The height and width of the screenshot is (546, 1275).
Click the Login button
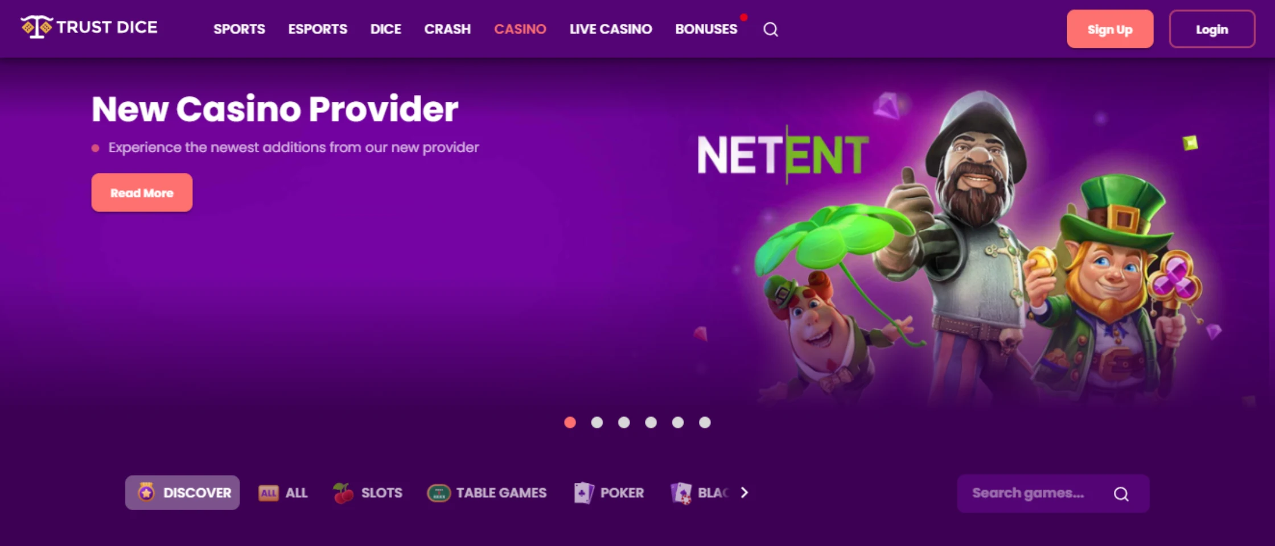[1212, 29]
